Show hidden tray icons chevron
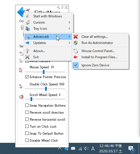Screen dimensions: 140x154 (60, 148)
